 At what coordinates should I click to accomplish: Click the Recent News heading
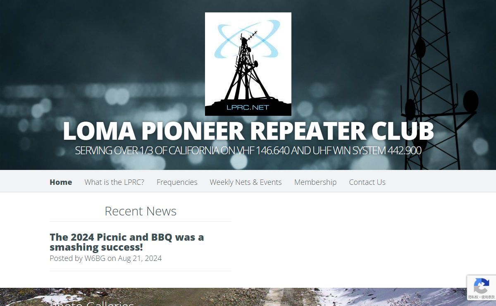click(141, 211)
